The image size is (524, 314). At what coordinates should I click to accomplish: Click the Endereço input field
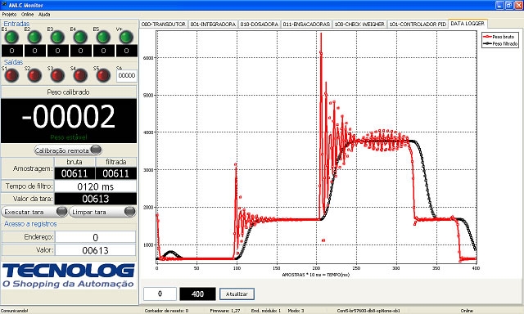coord(95,237)
